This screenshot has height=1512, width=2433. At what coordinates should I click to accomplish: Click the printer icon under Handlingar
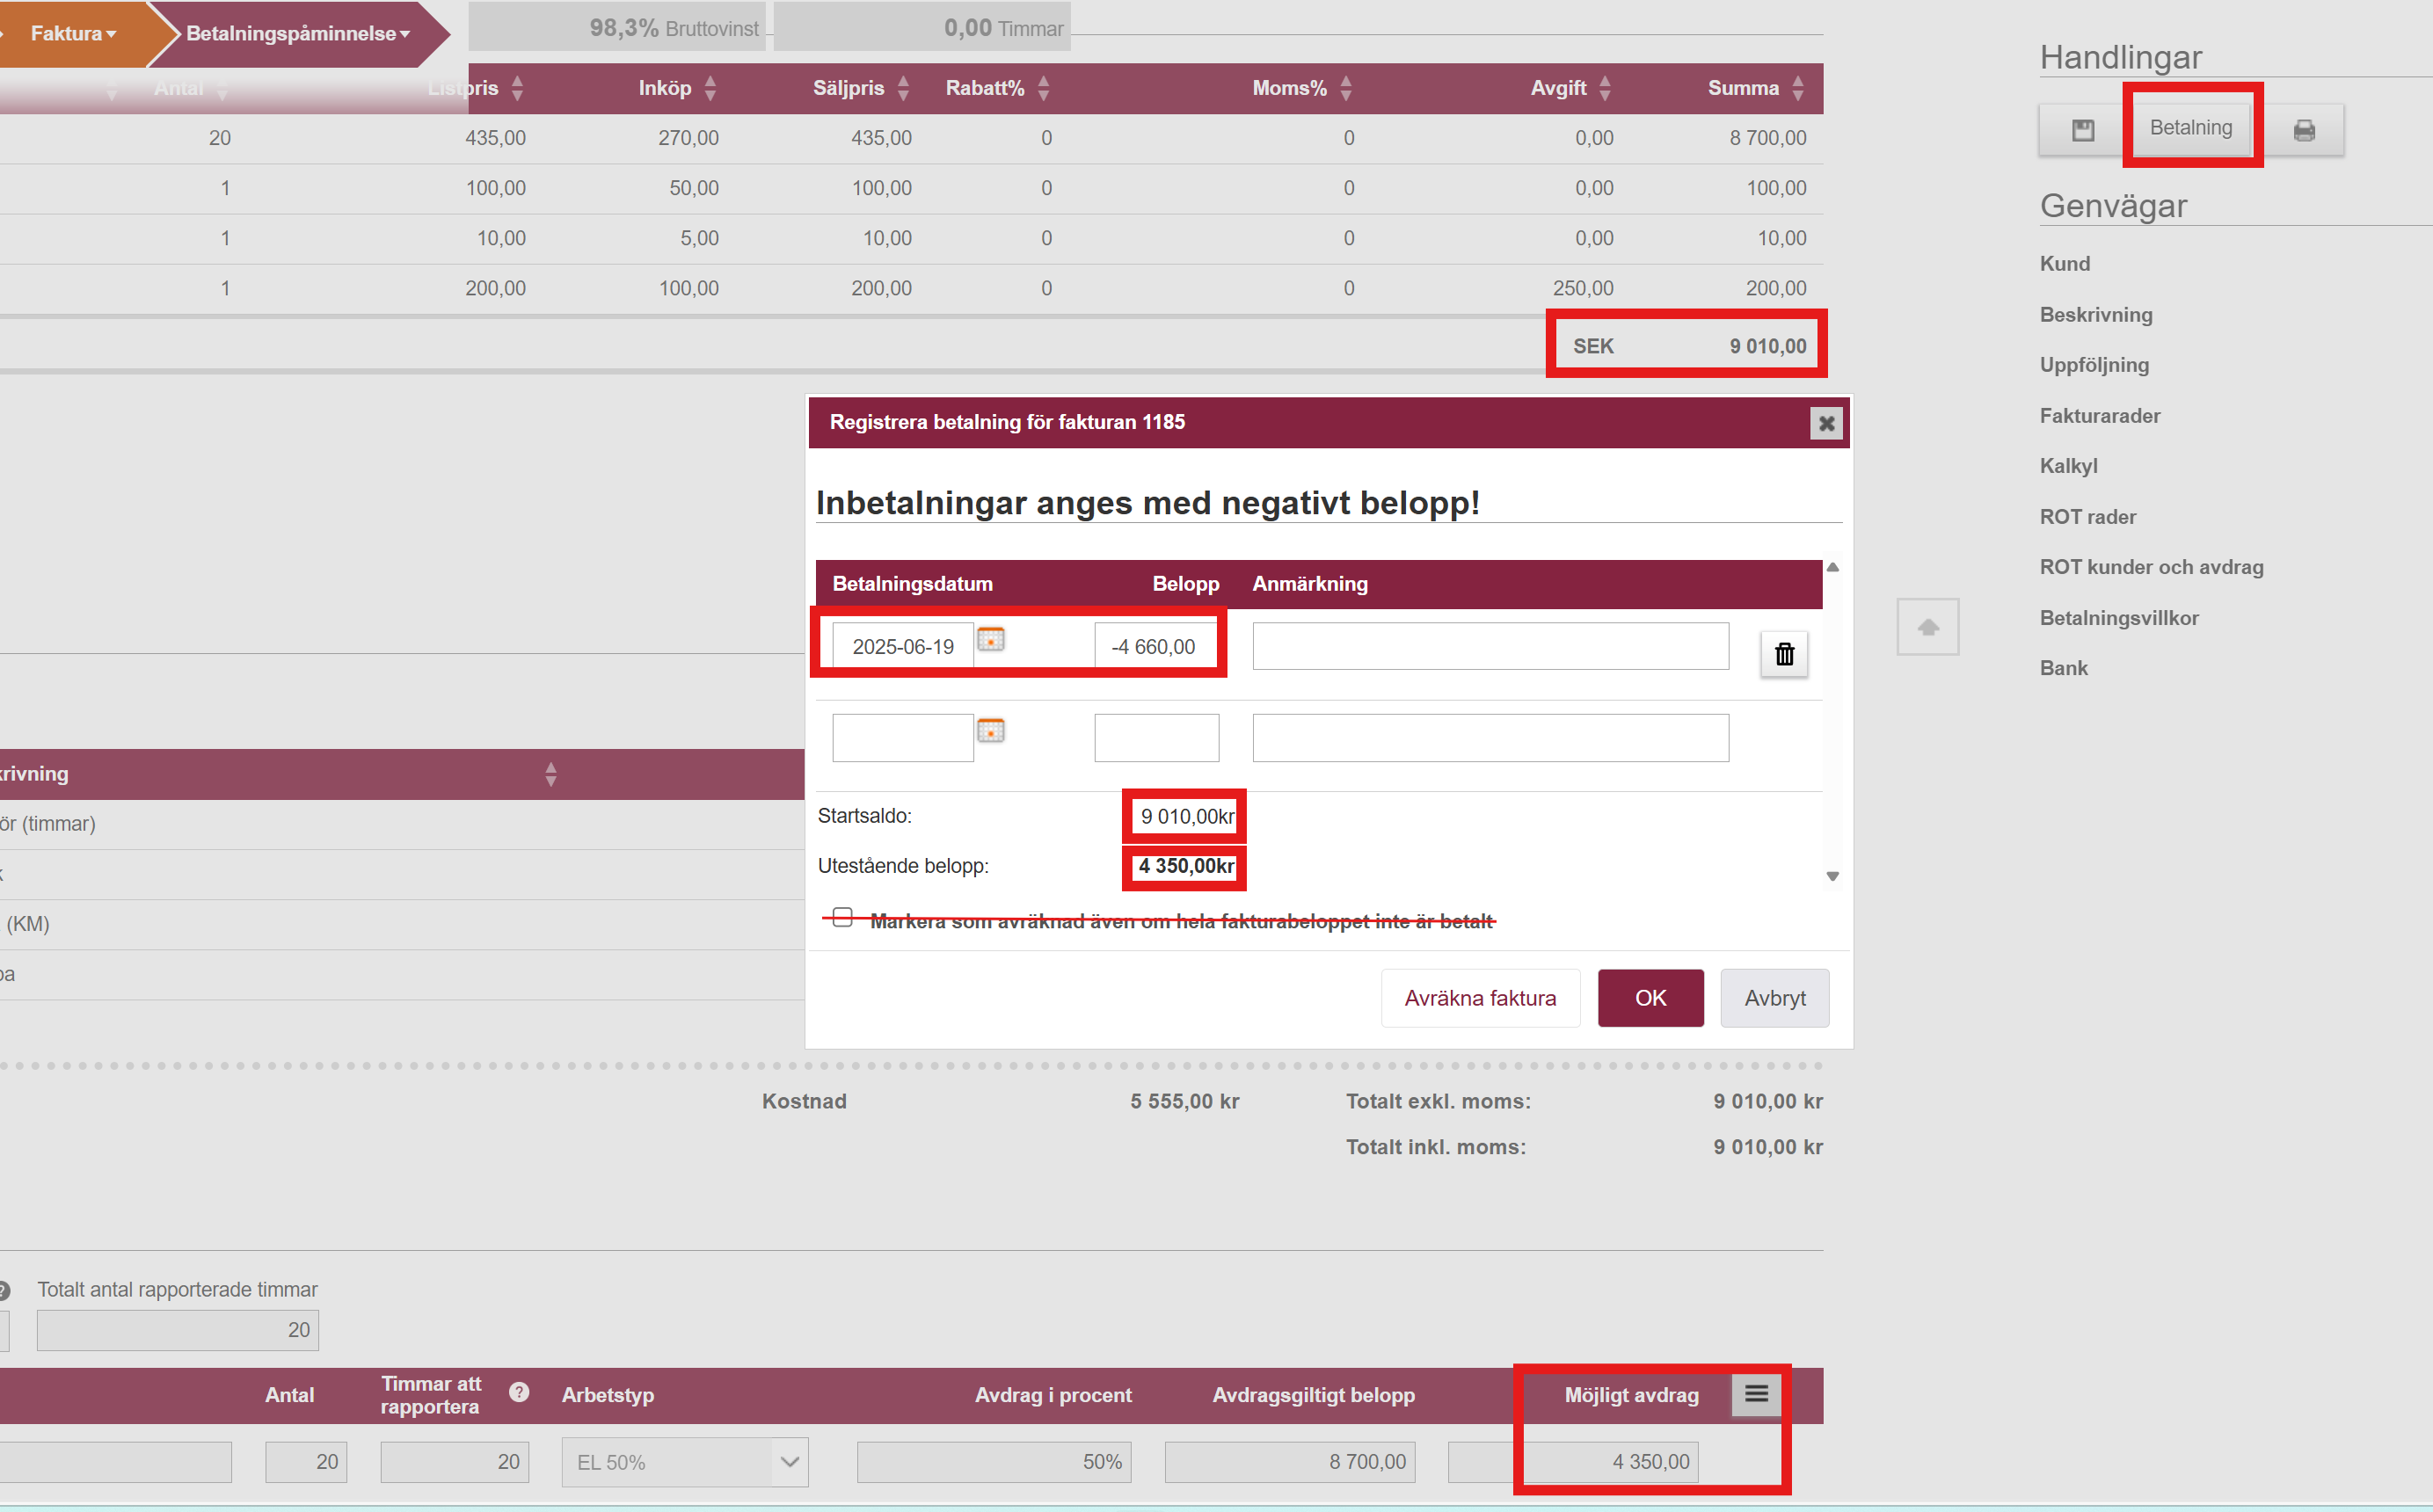coord(2304,130)
